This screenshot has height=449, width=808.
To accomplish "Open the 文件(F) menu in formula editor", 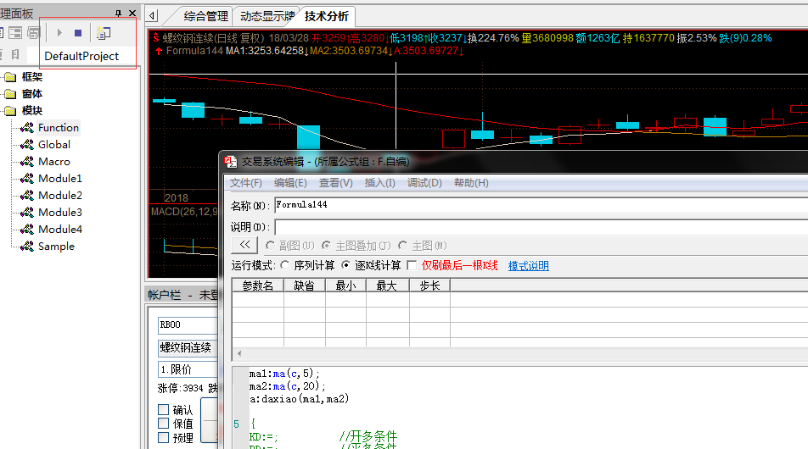I will (246, 183).
